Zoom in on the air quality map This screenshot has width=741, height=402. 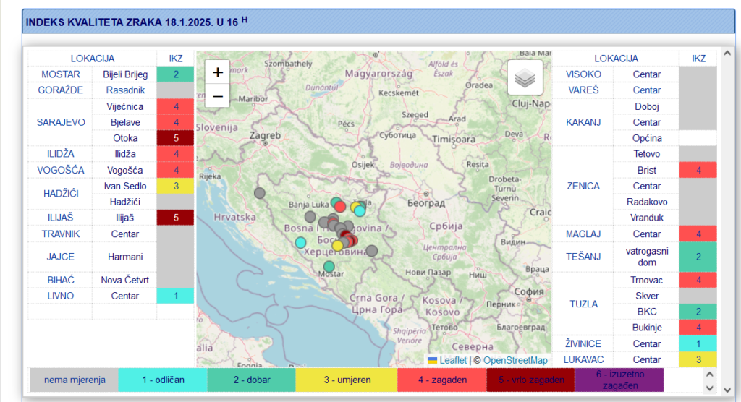217,72
